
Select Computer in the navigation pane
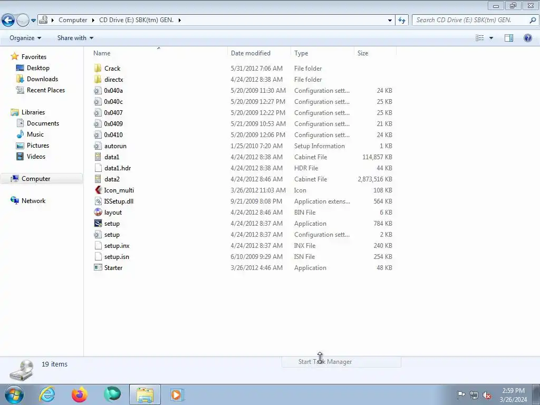(x=36, y=179)
